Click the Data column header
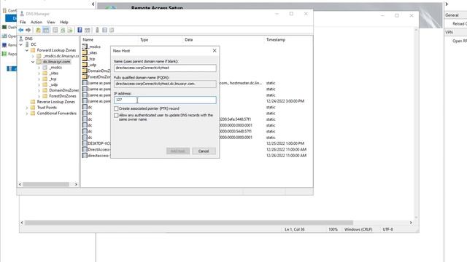The image size is (467, 262). coord(188,39)
